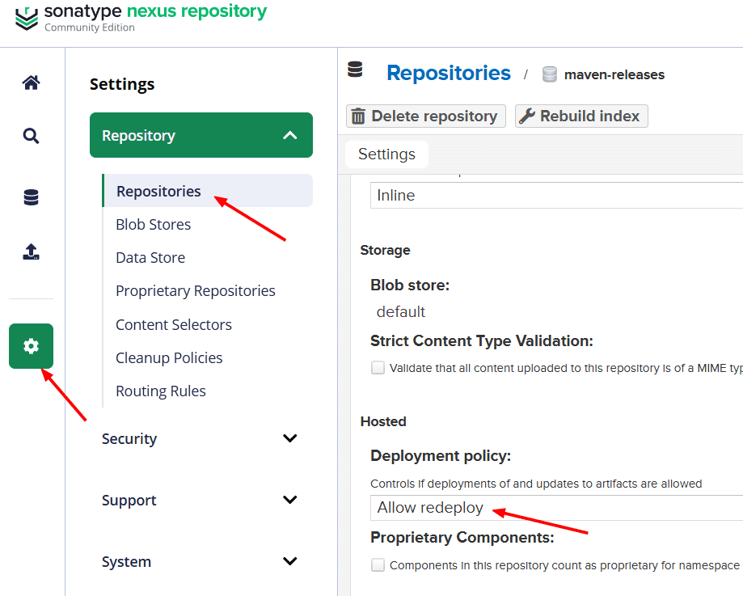Click the Repositories header database icon
Screen dimensions: 743x596
(355, 70)
